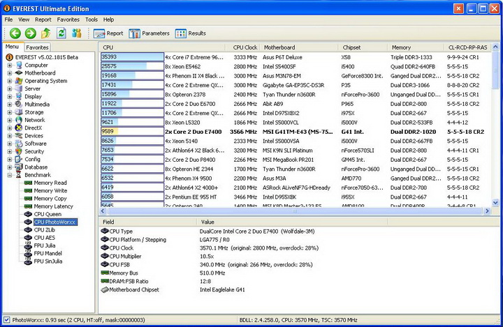
Task: Open the Memory Copy benchmark
Action: [x=50, y=199]
